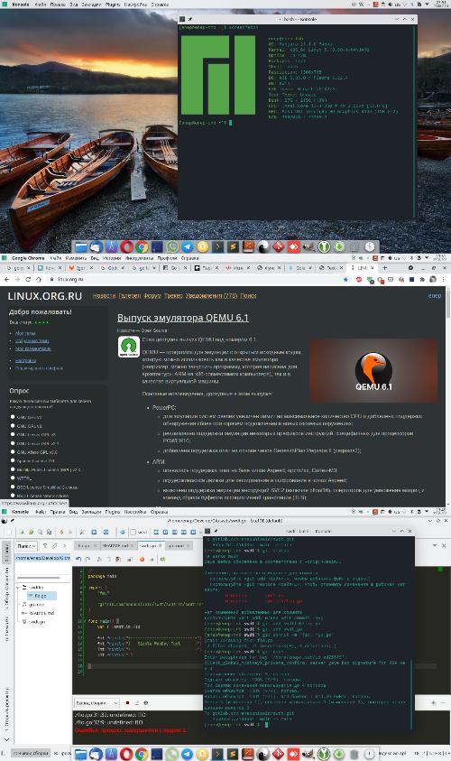Launch Opera from the upper dock

(126, 247)
